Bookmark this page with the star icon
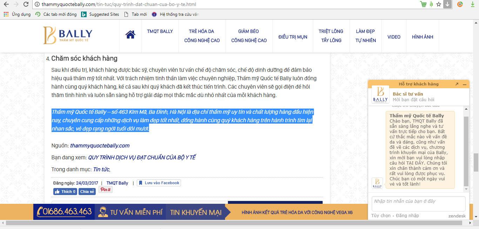This screenshot has width=479, height=229. pos(439,4)
